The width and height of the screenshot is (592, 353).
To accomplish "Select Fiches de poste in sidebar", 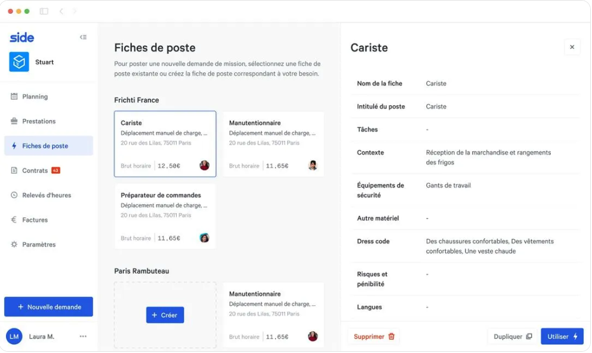I will 45,146.
